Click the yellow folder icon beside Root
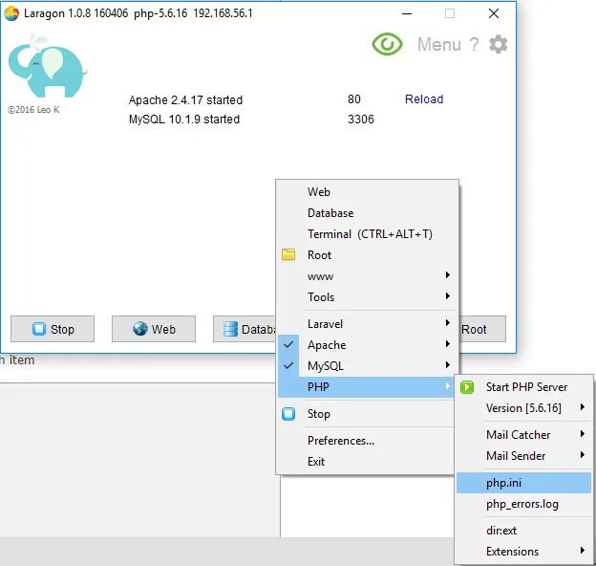The width and height of the screenshot is (596, 566). click(x=288, y=254)
